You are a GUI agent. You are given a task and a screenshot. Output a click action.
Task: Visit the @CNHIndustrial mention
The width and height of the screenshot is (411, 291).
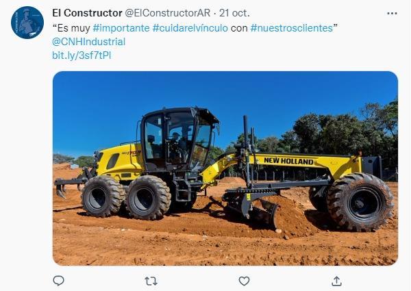click(88, 42)
